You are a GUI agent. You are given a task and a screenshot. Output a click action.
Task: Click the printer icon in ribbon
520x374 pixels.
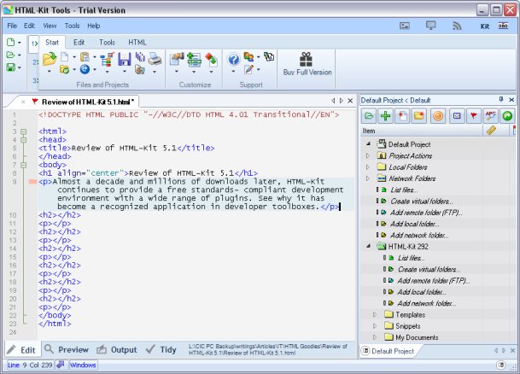click(155, 58)
